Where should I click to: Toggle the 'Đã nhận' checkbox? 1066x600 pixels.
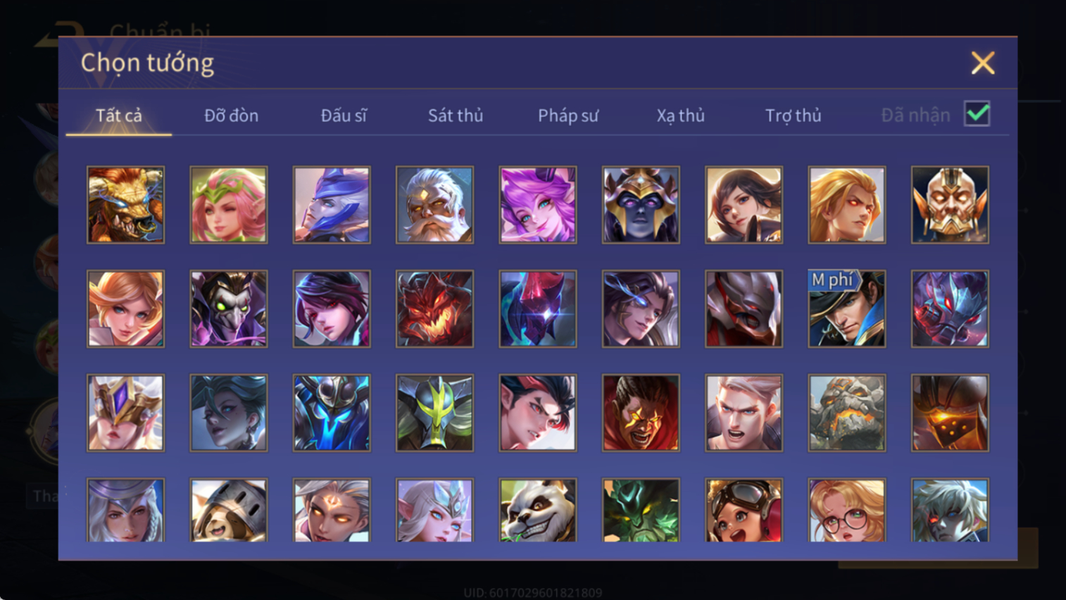point(977,114)
